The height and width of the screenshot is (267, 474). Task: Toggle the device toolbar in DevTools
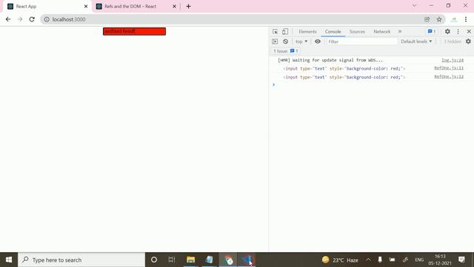pos(284,31)
